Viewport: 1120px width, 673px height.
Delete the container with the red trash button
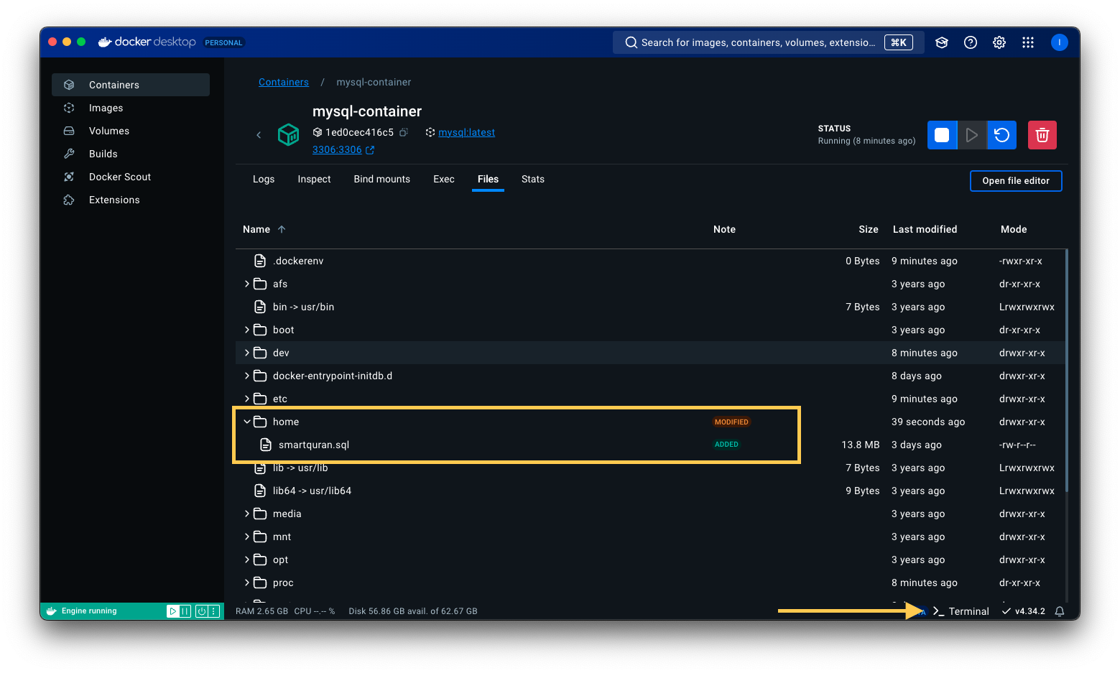click(1042, 135)
